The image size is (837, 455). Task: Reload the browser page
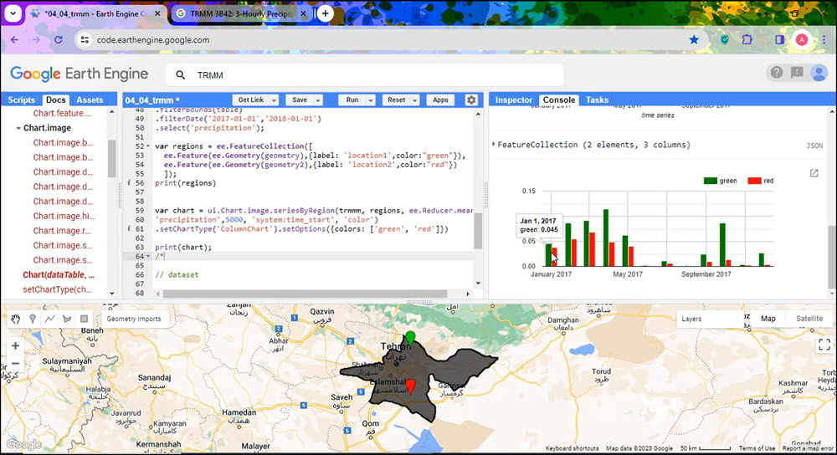(x=59, y=39)
